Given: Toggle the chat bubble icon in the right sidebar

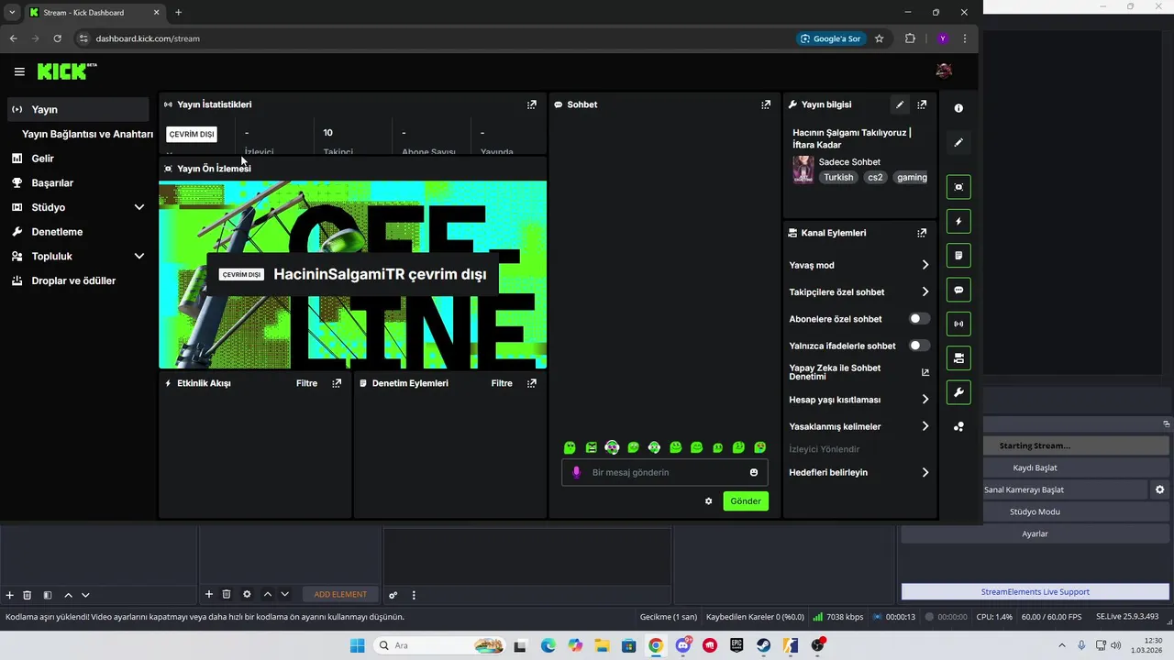Looking at the screenshot, I should click(x=958, y=290).
